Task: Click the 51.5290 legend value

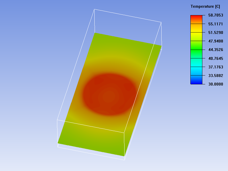Action: point(216,32)
